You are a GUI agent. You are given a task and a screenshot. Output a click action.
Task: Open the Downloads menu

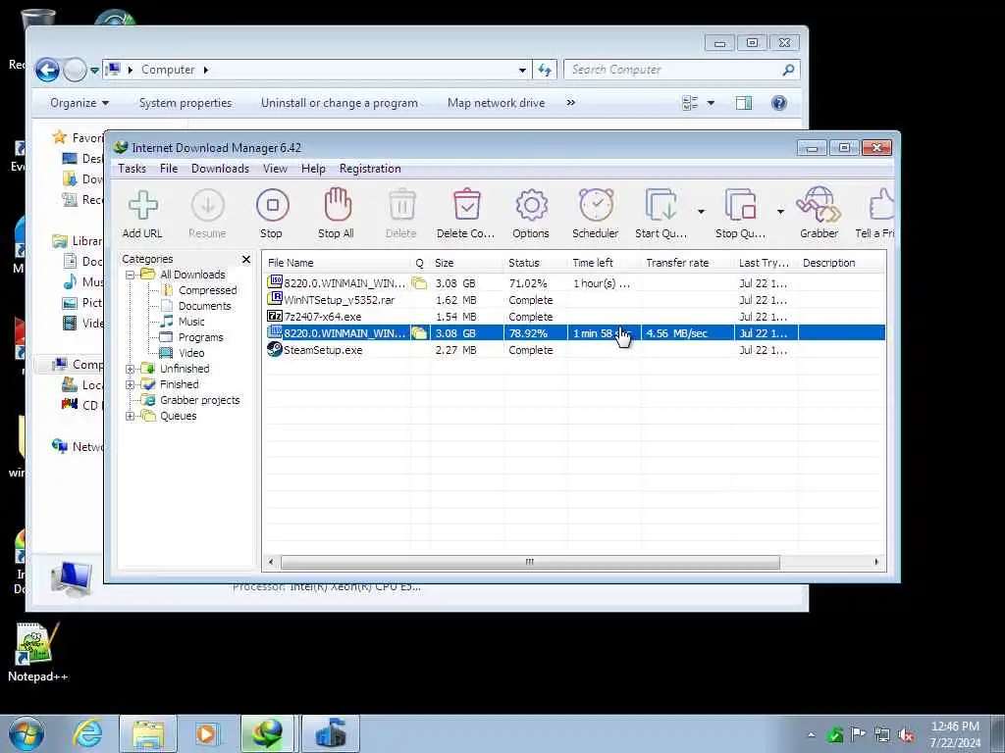click(x=220, y=169)
